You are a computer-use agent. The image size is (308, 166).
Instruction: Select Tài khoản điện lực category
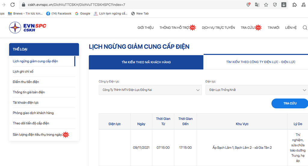coord(26,102)
